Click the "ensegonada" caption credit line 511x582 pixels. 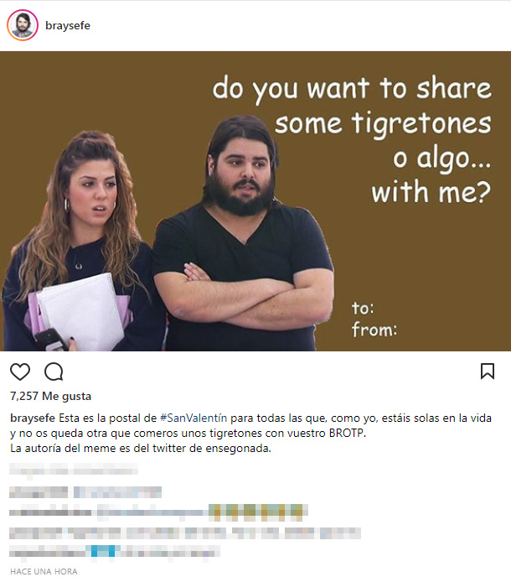coord(141,449)
